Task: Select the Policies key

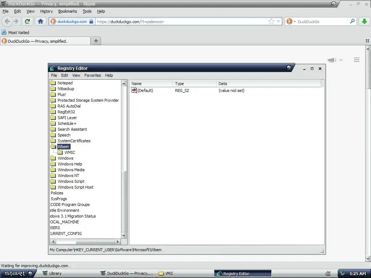Action: 57,193
